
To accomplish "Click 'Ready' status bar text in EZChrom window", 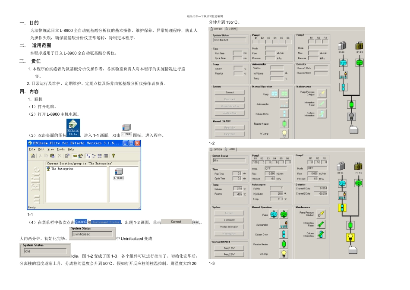I will click(32, 207).
